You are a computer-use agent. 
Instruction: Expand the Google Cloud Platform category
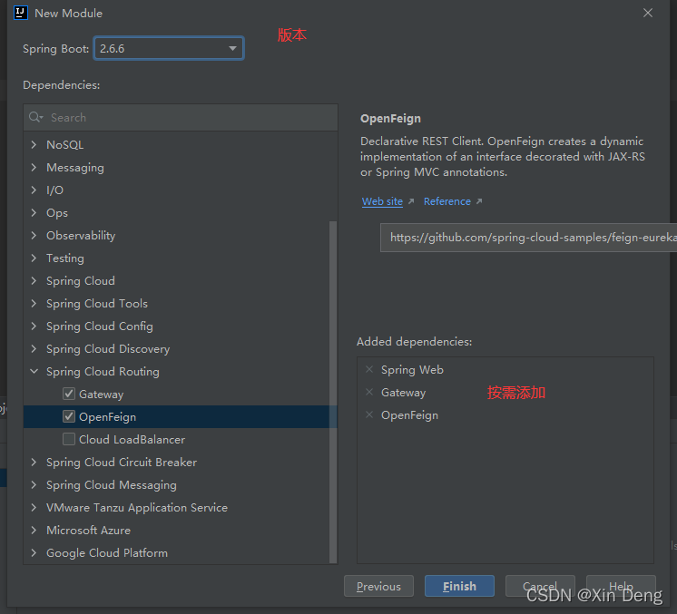pyautogui.click(x=34, y=552)
